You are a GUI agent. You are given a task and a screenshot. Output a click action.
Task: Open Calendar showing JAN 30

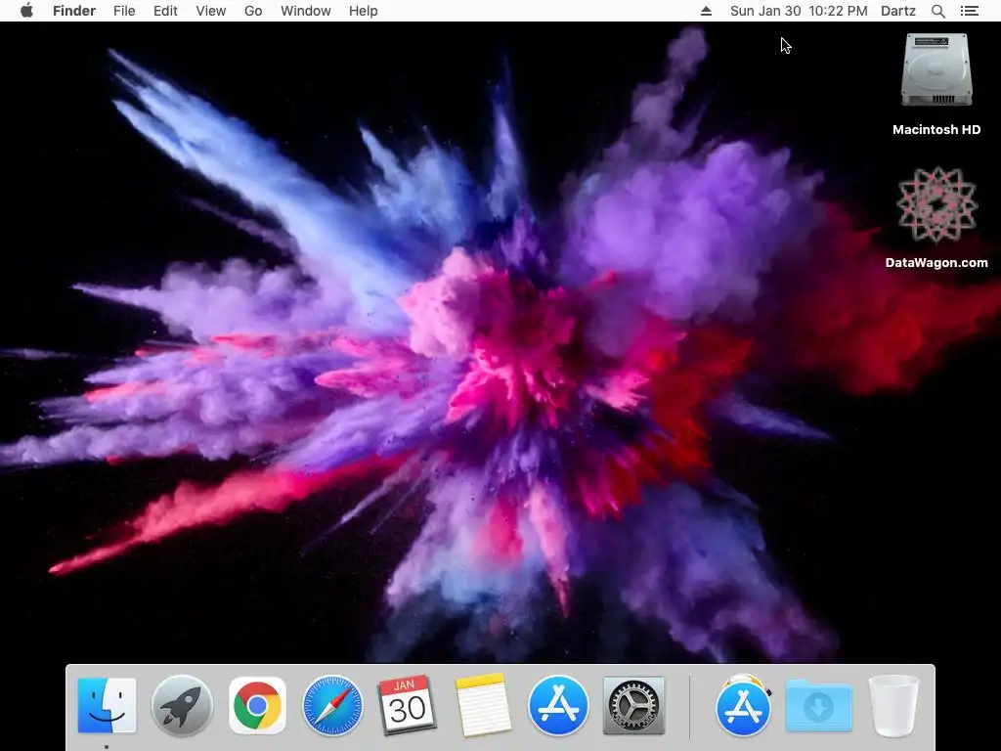pos(408,705)
